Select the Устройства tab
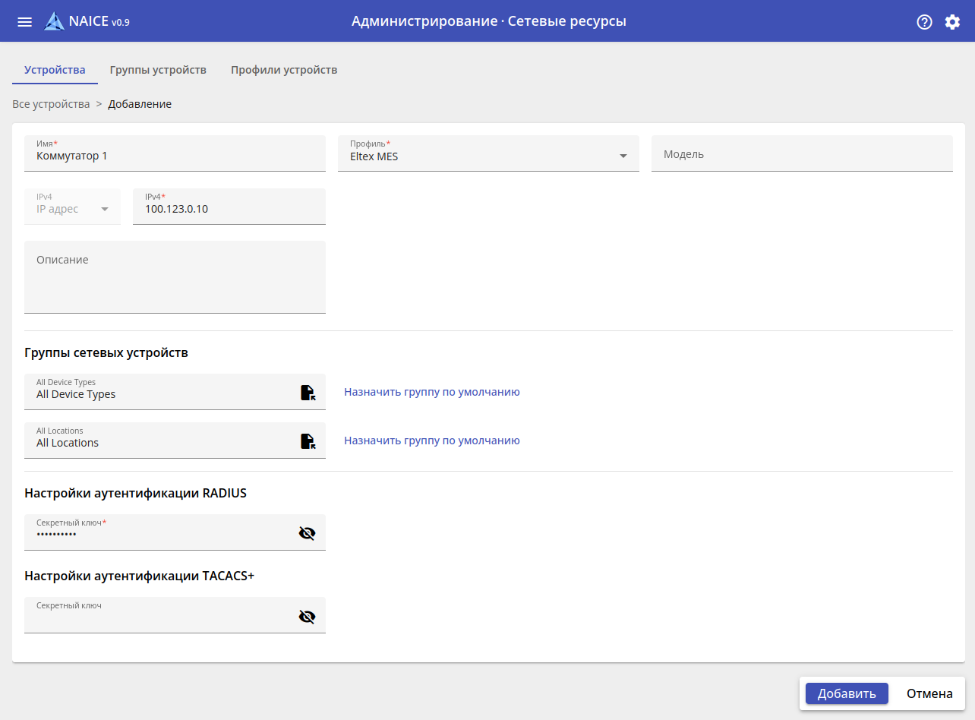This screenshot has height=720, width=975. (55, 70)
